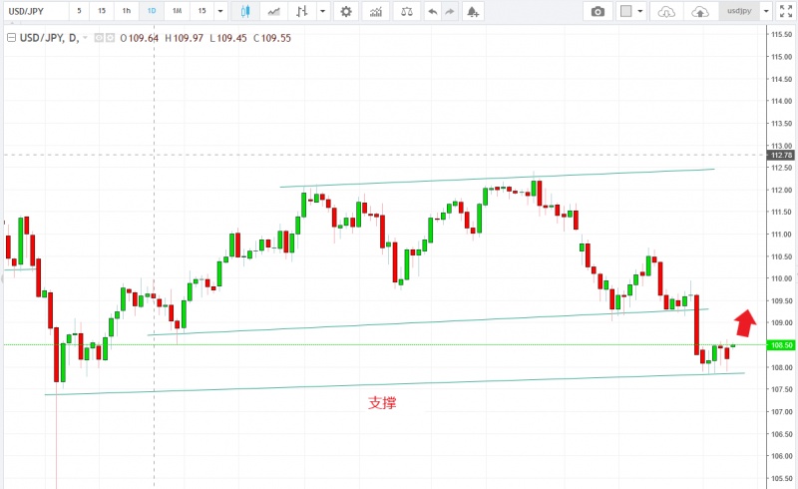The height and width of the screenshot is (489, 798).
Task: Toggle fullscreen chart mode
Action: (x=785, y=11)
